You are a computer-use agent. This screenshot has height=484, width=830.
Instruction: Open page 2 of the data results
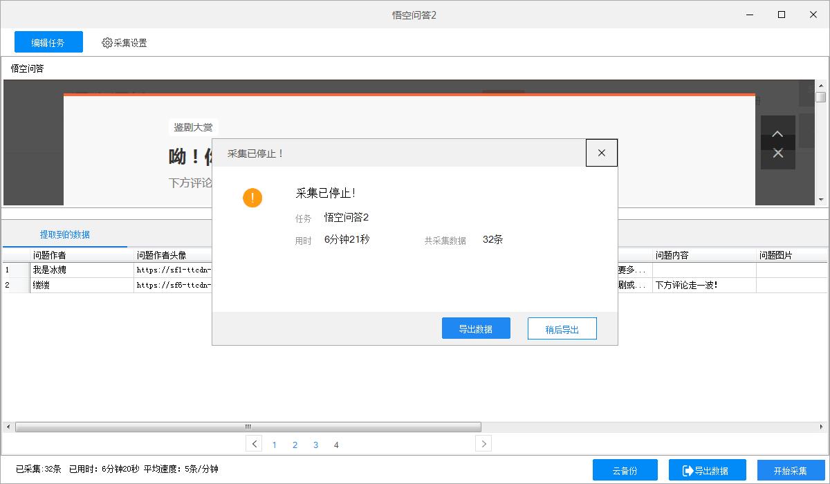click(295, 445)
